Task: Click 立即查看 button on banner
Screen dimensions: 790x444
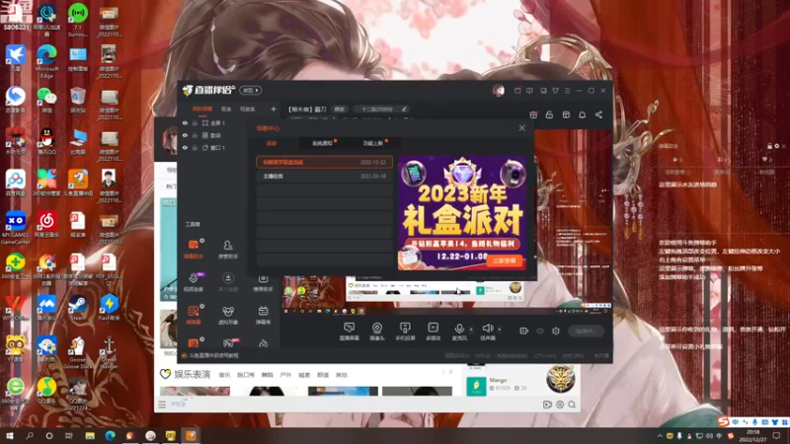Action: coord(505,260)
